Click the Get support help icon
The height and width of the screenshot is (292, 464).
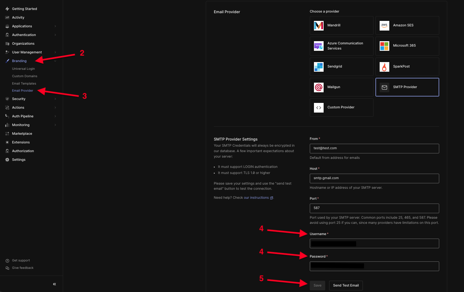tap(7, 261)
